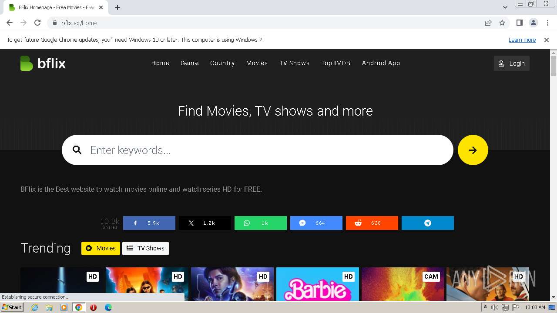Open the Chrome three-dot menu
Viewport: 557px width, 313px height.
point(547,23)
